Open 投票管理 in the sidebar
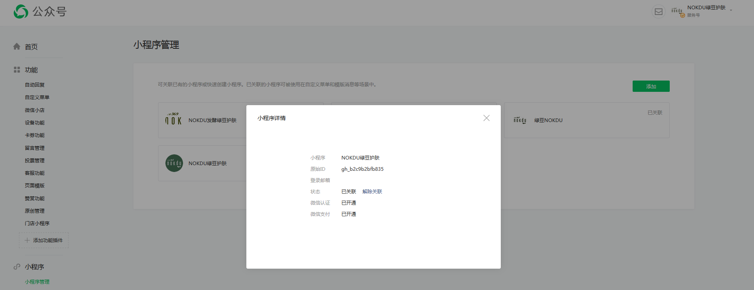 (x=35, y=160)
